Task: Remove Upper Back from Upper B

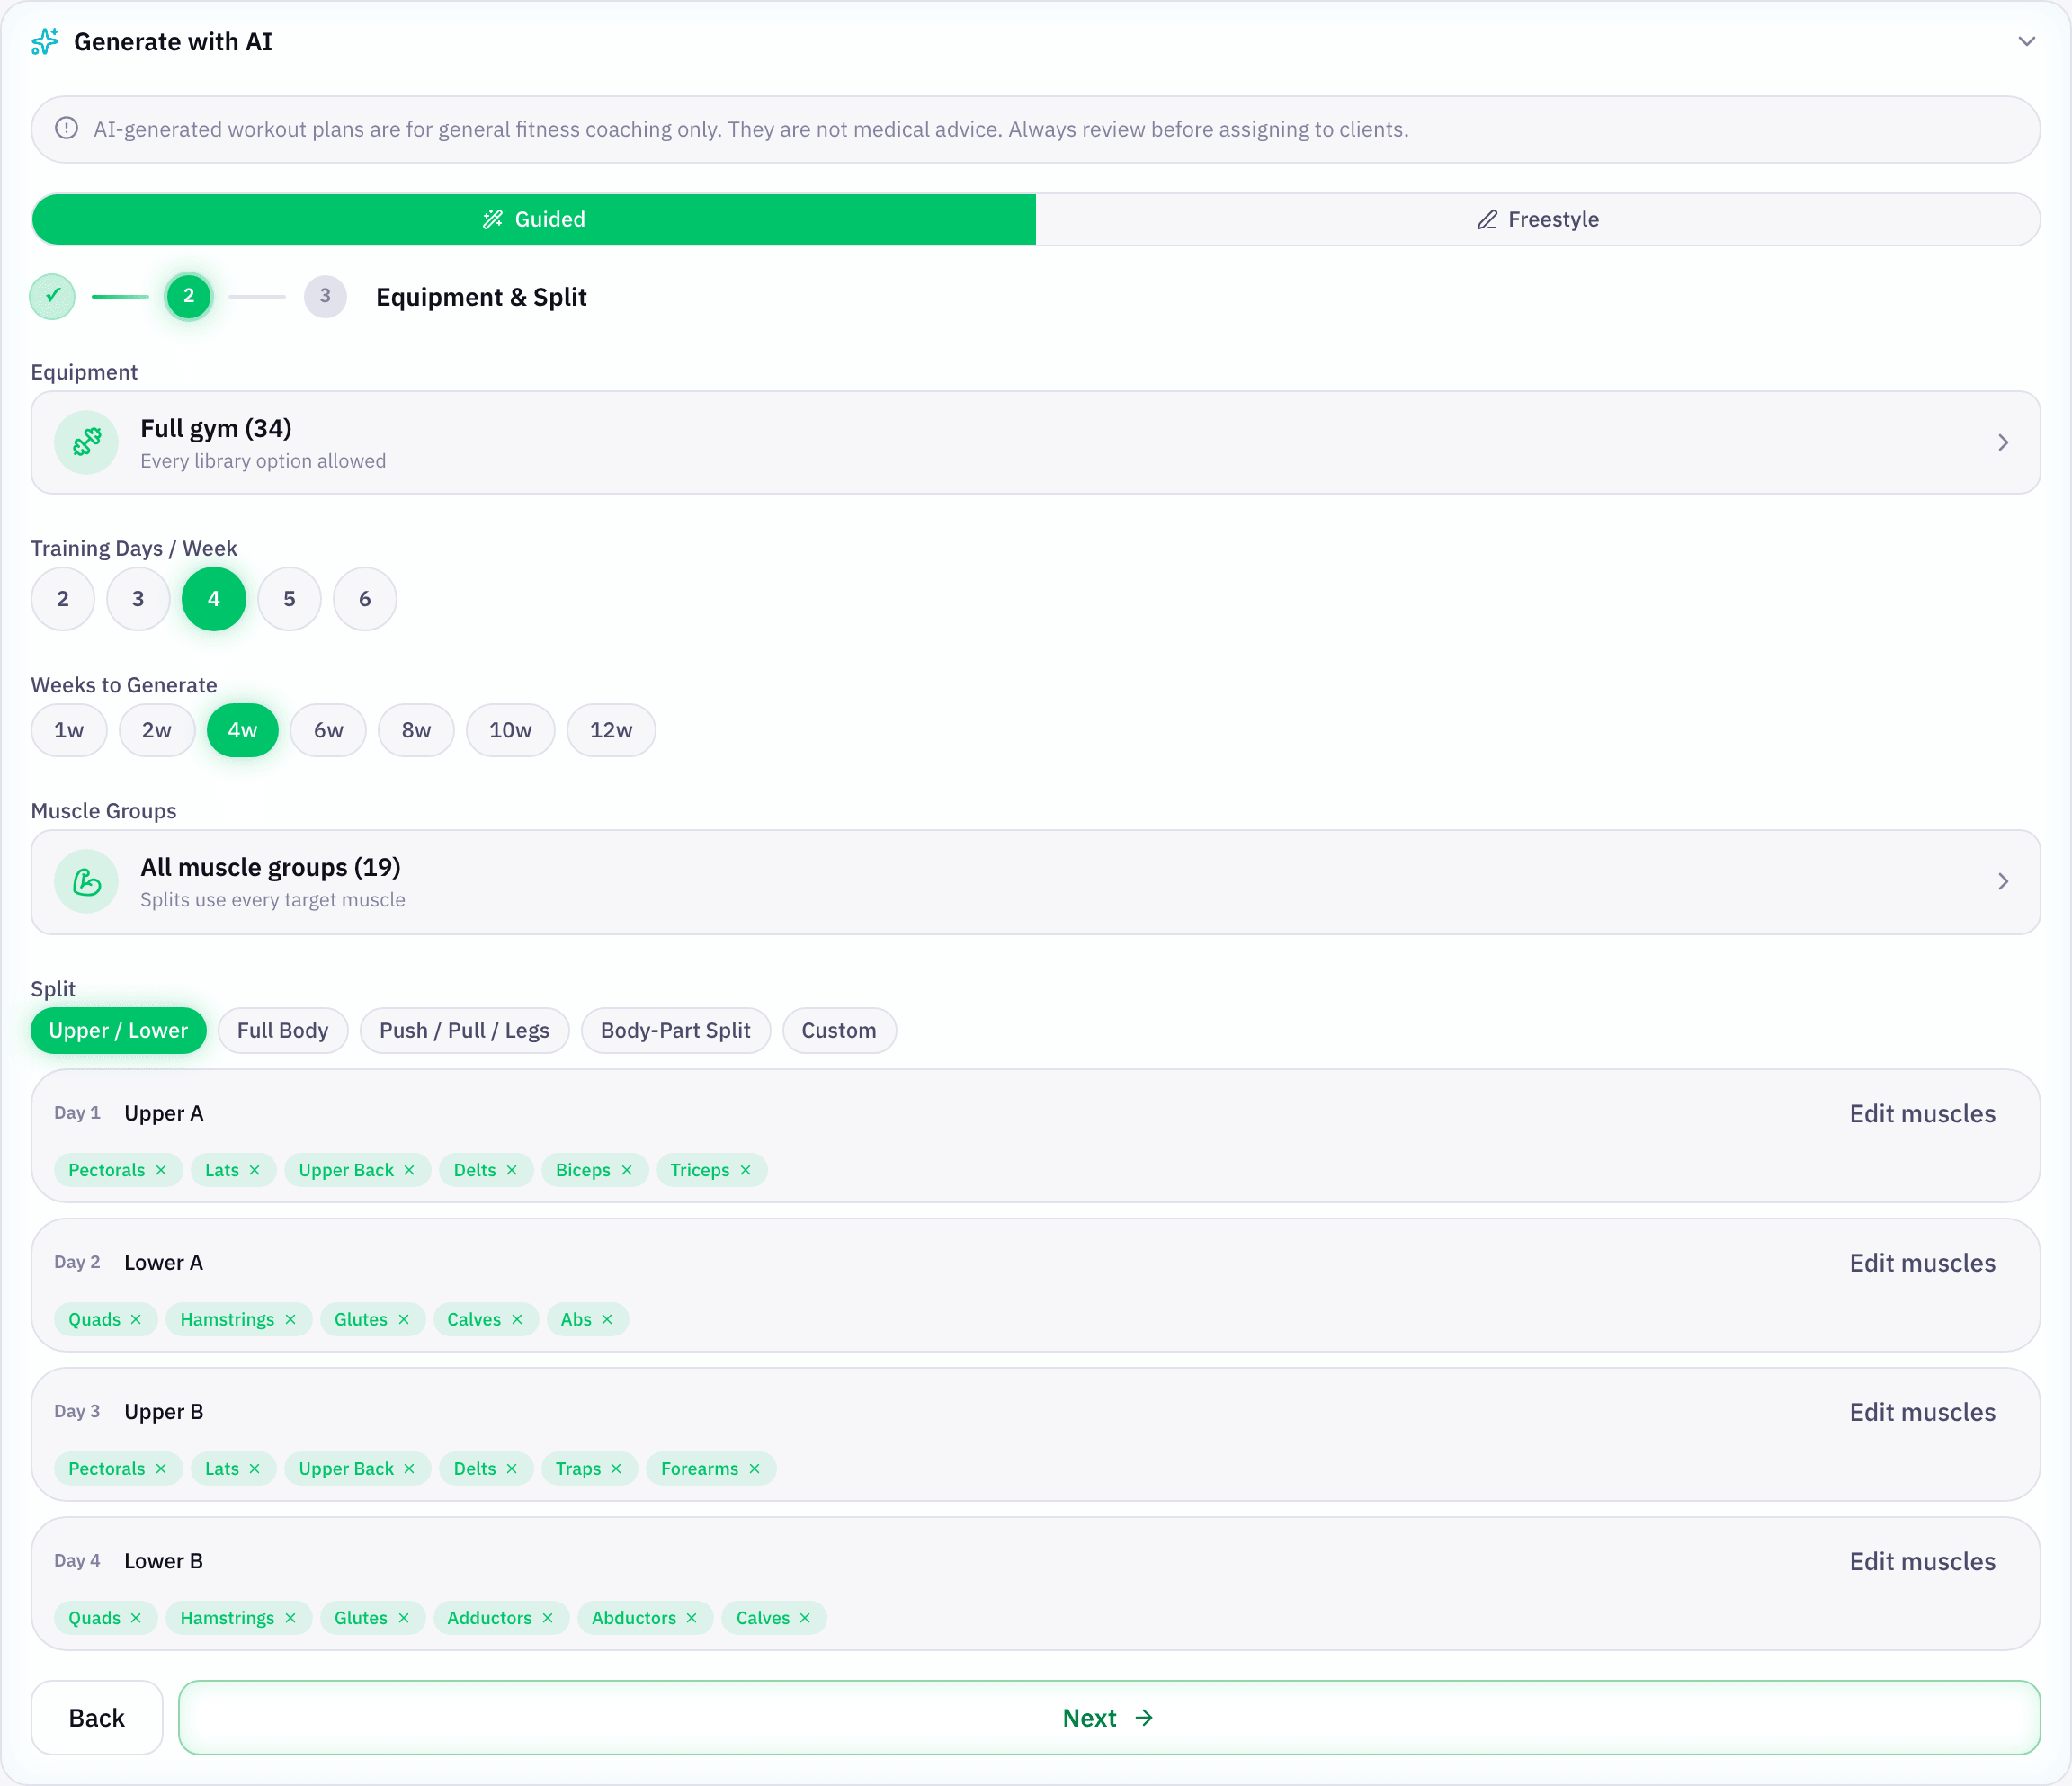Action: (x=409, y=1469)
